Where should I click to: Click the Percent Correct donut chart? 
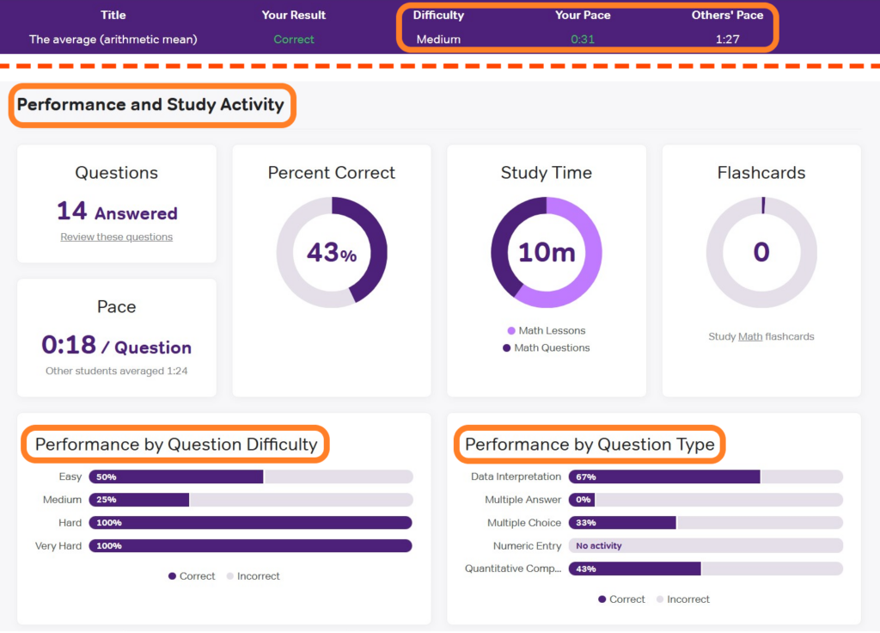pos(331,252)
